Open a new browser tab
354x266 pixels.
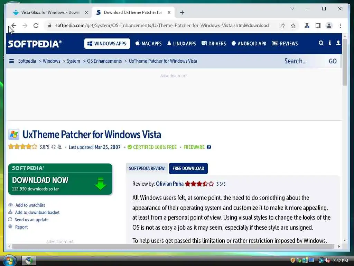click(x=182, y=12)
